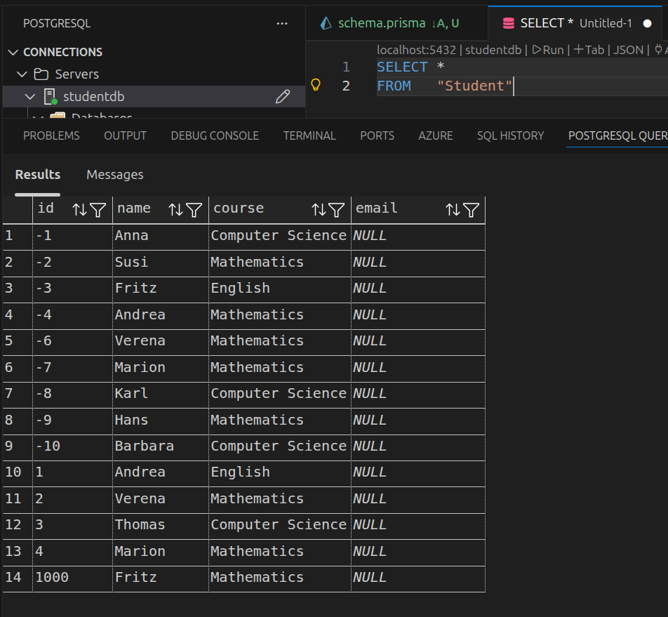Collapse the studentdb server node

click(x=30, y=97)
